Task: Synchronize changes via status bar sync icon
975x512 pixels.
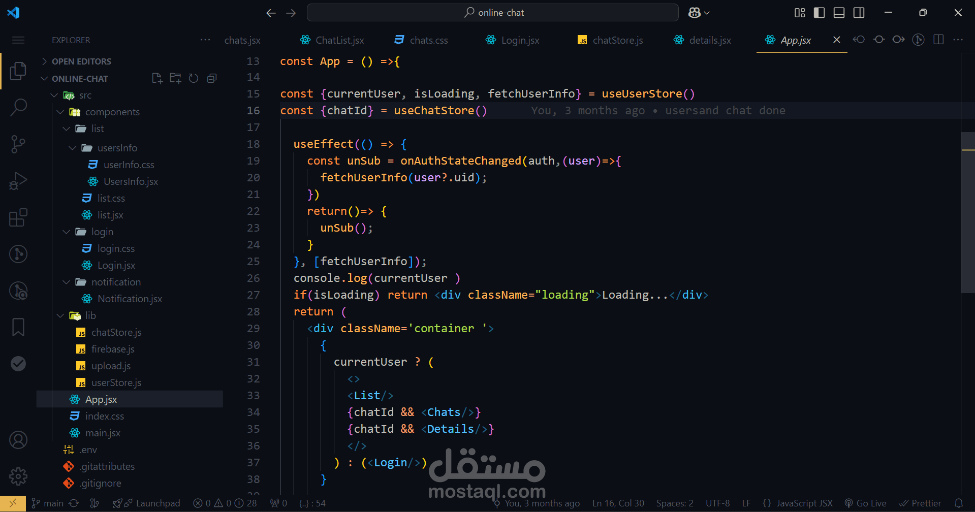Action: coord(74,503)
